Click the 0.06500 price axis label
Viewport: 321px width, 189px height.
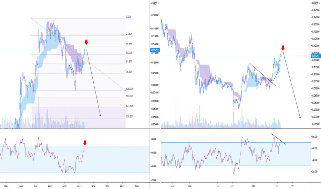click(x=316, y=124)
